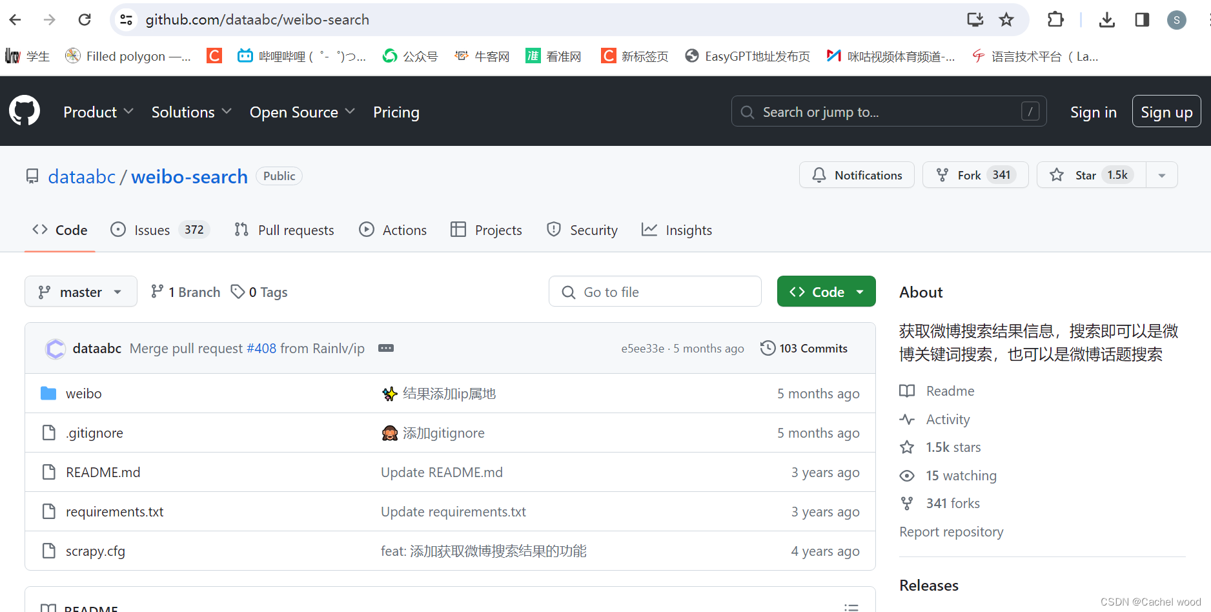Viewport: 1211px width, 612px height.
Task: Expand commit message ellipsis button
Action: (386, 348)
